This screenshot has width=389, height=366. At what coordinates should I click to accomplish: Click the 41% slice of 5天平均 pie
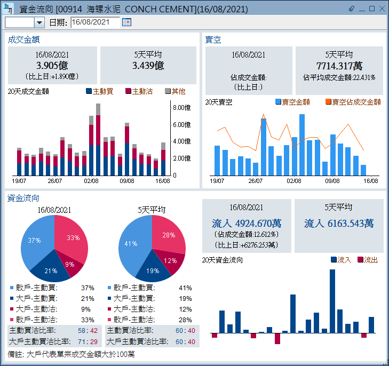tap(132, 244)
